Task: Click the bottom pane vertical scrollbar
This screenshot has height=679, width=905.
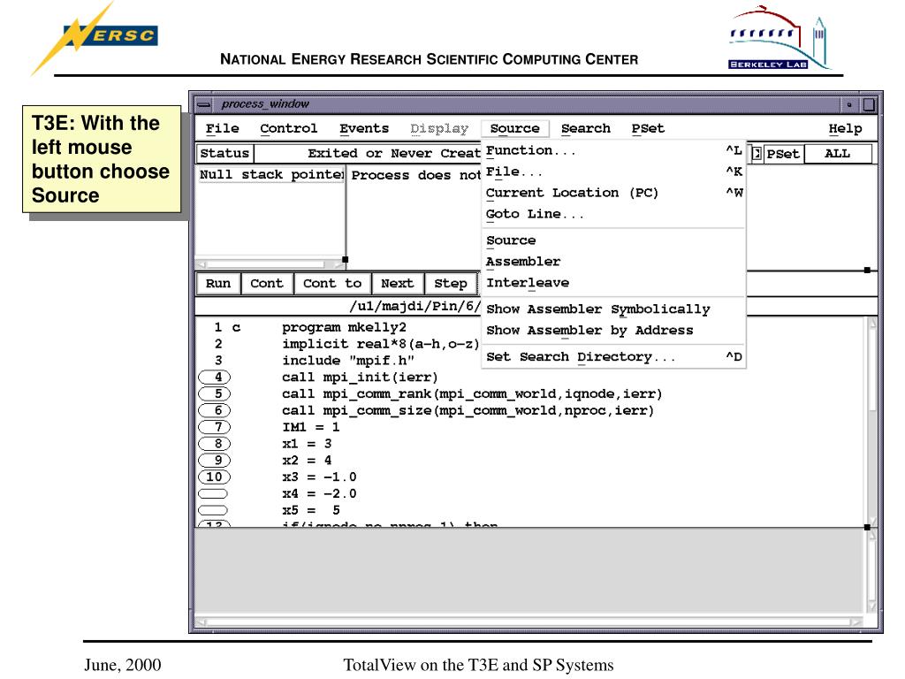Action: 871,572
